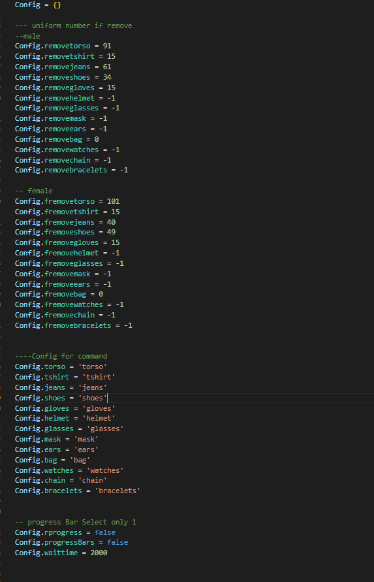This screenshot has width=374, height=582.
Task: Click Config.removechain = -1 line
Action: coord(63,160)
